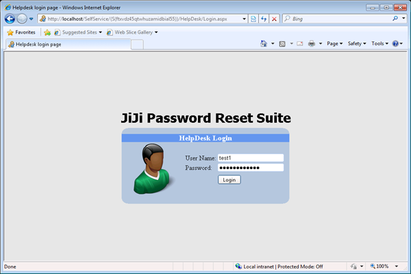The width and height of the screenshot is (411, 274).
Task: Expand the Home button dropdown arrow
Action: (x=273, y=44)
